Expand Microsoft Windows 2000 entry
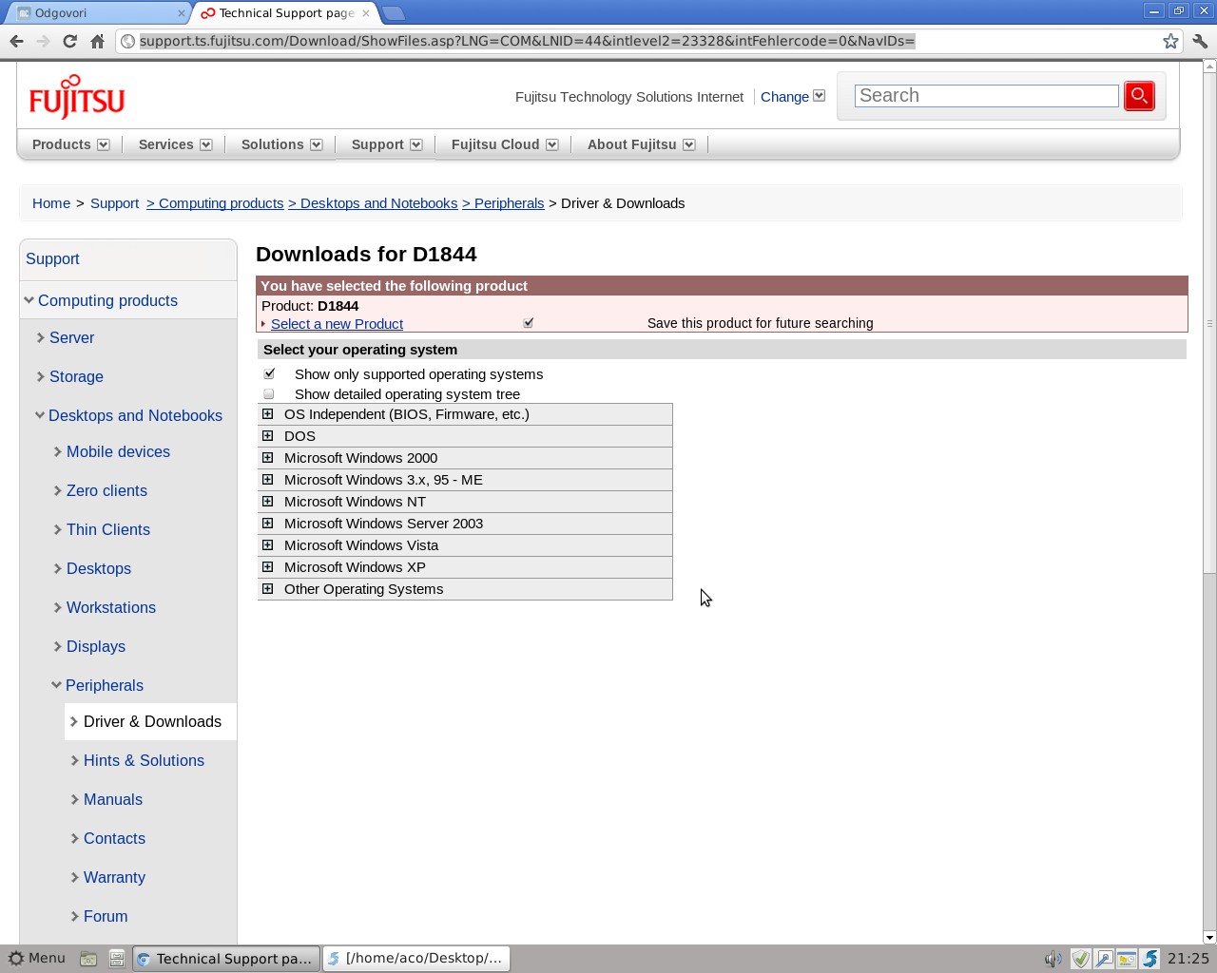The image size is (1217, 973). [267, 458]
